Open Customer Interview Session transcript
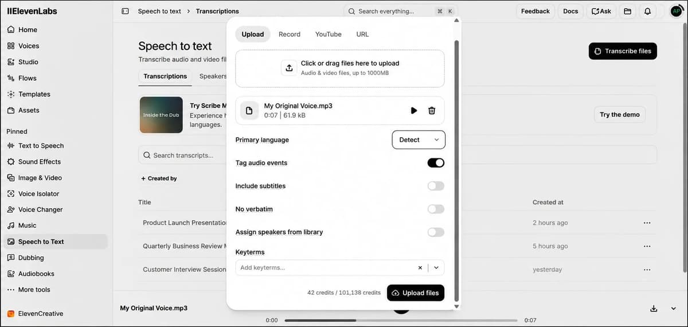688x327 pixels. pos(185,270)
